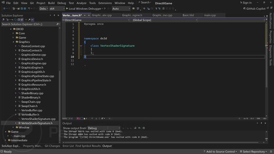Open the Auto combo box in the toolbar
The width and height of the screenshot is (274, 154).
click(x=121, y=9)
